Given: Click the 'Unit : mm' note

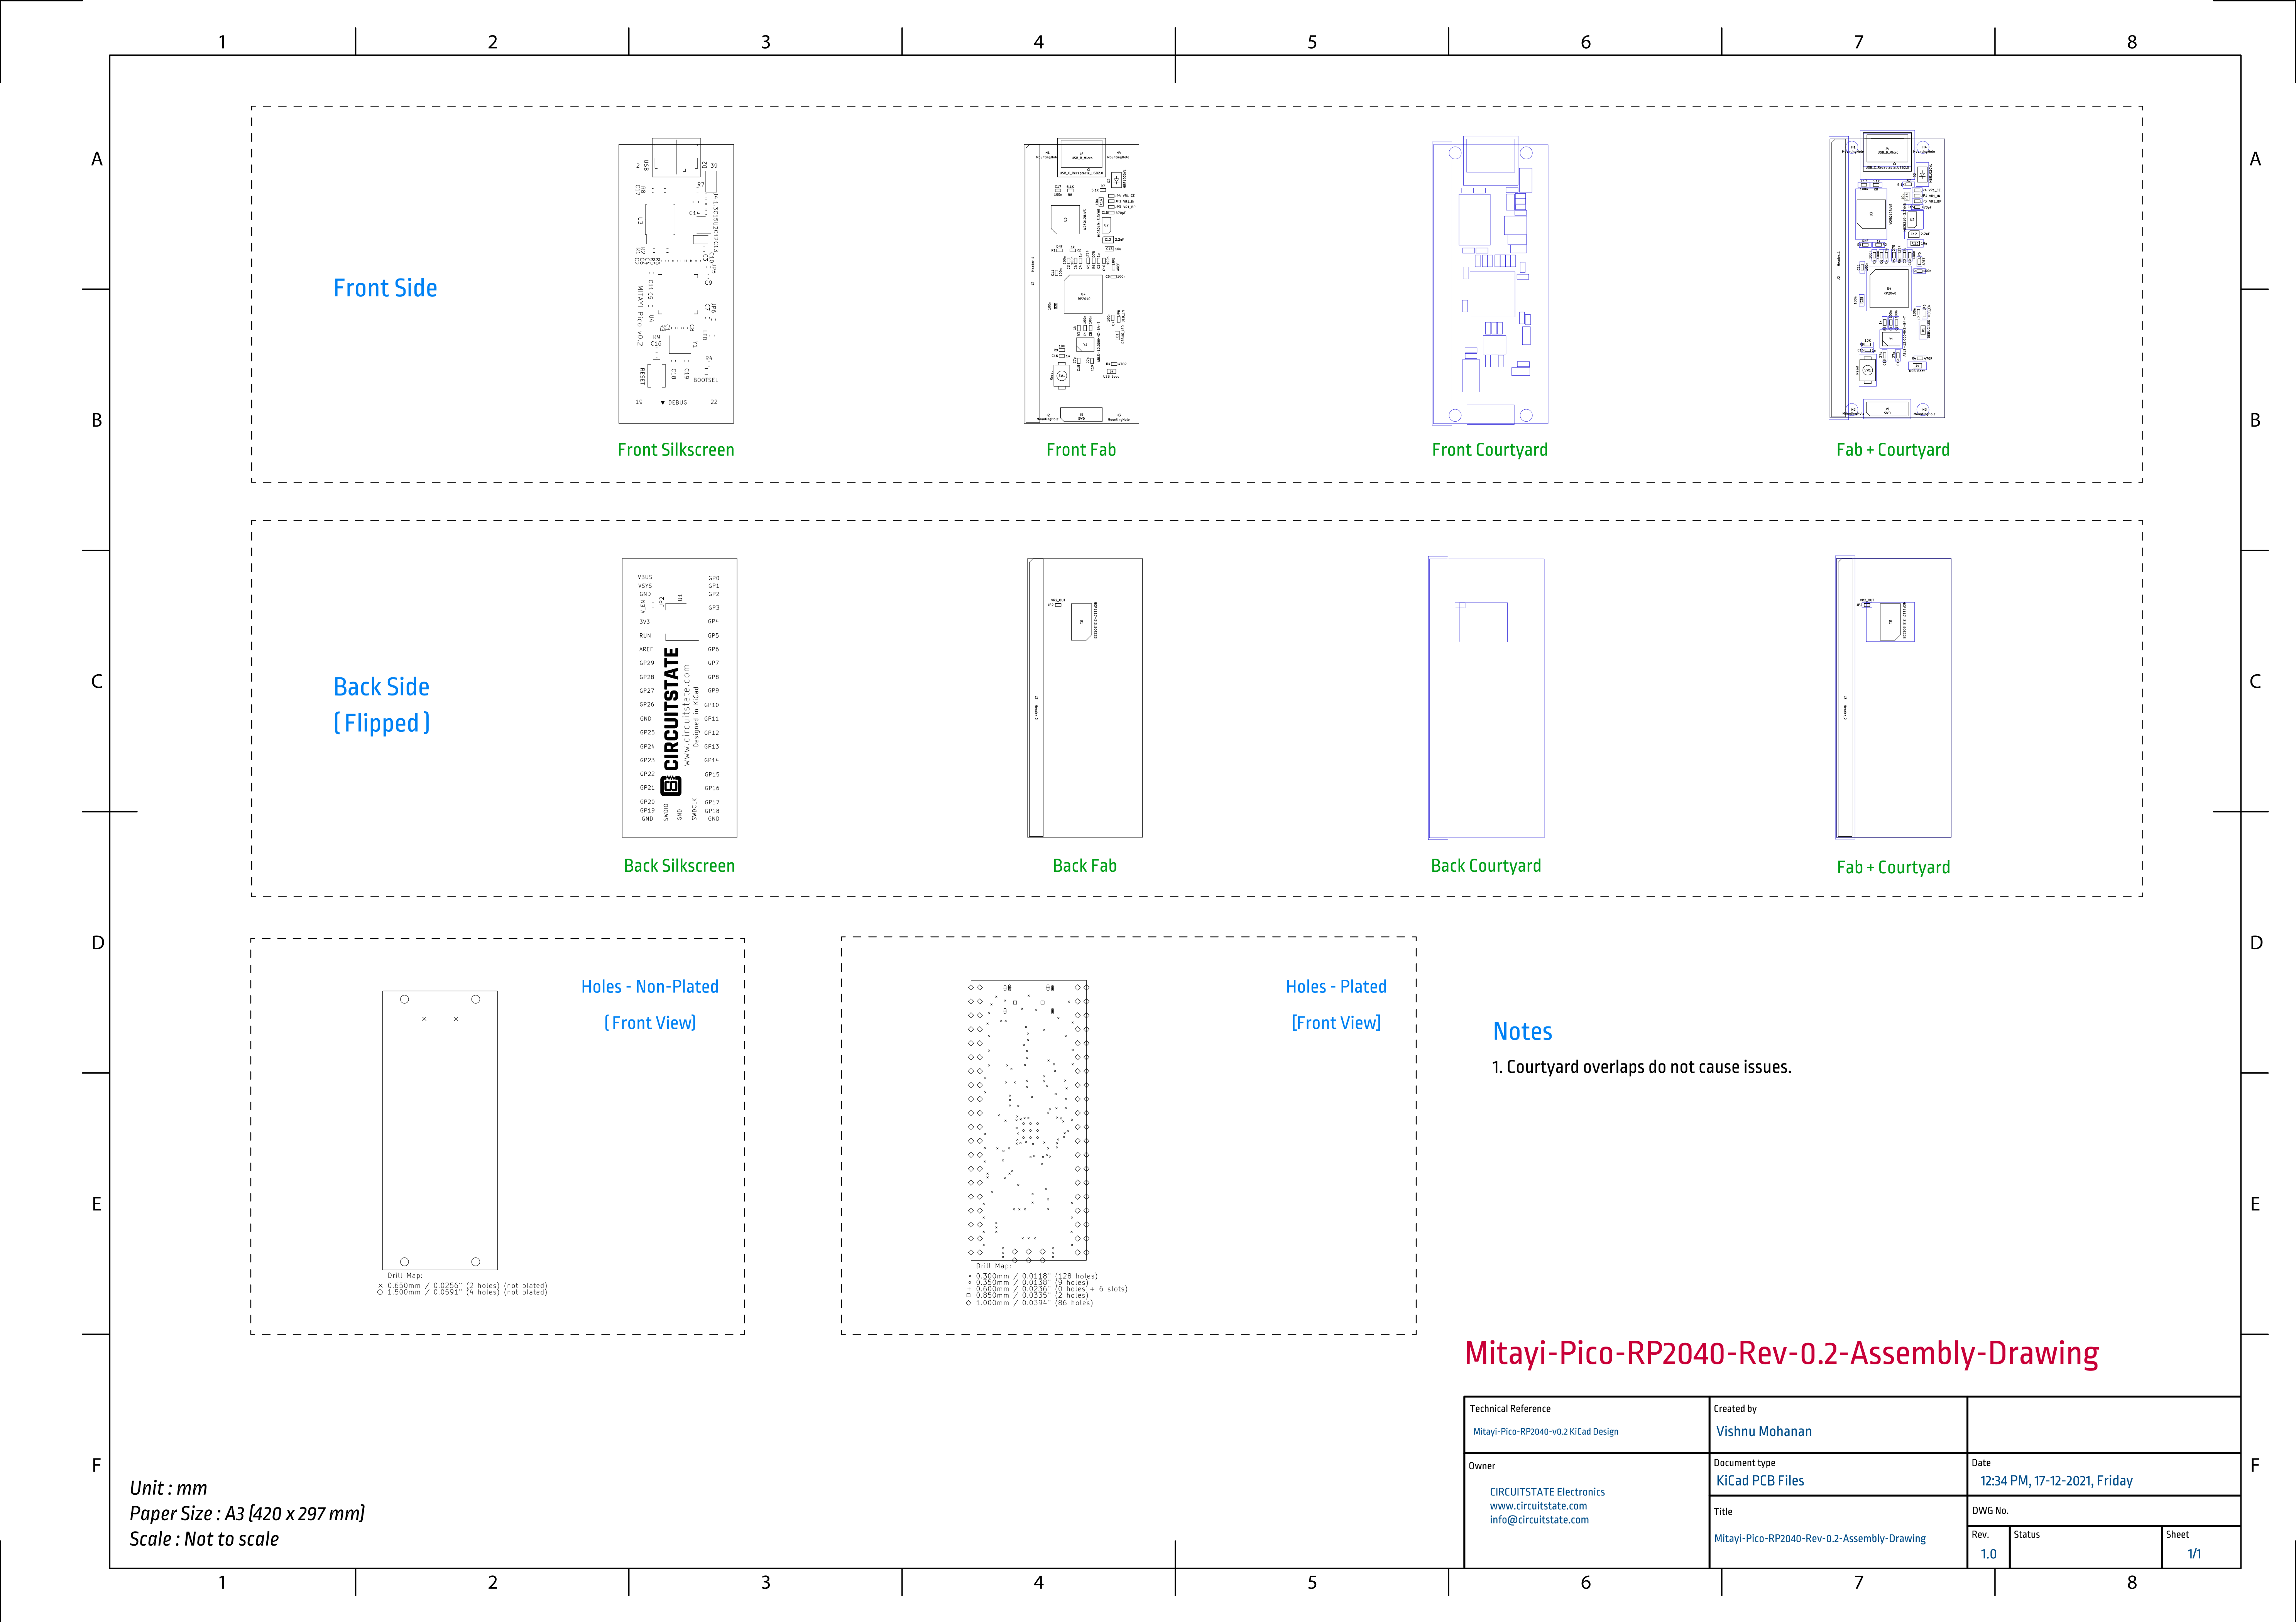Looking at the screenshot, I should point(168,1488).
